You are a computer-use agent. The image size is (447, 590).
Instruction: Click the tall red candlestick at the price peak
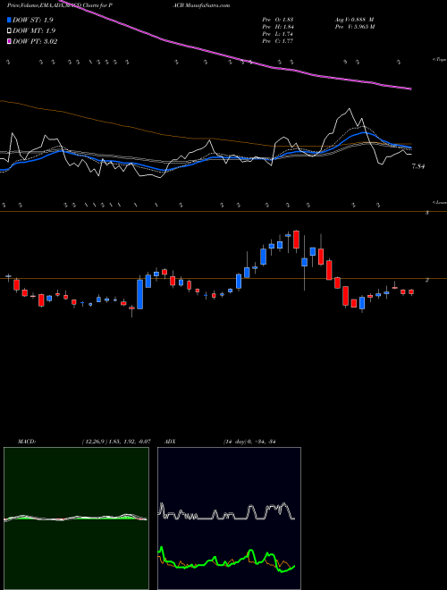coord(296,240)
